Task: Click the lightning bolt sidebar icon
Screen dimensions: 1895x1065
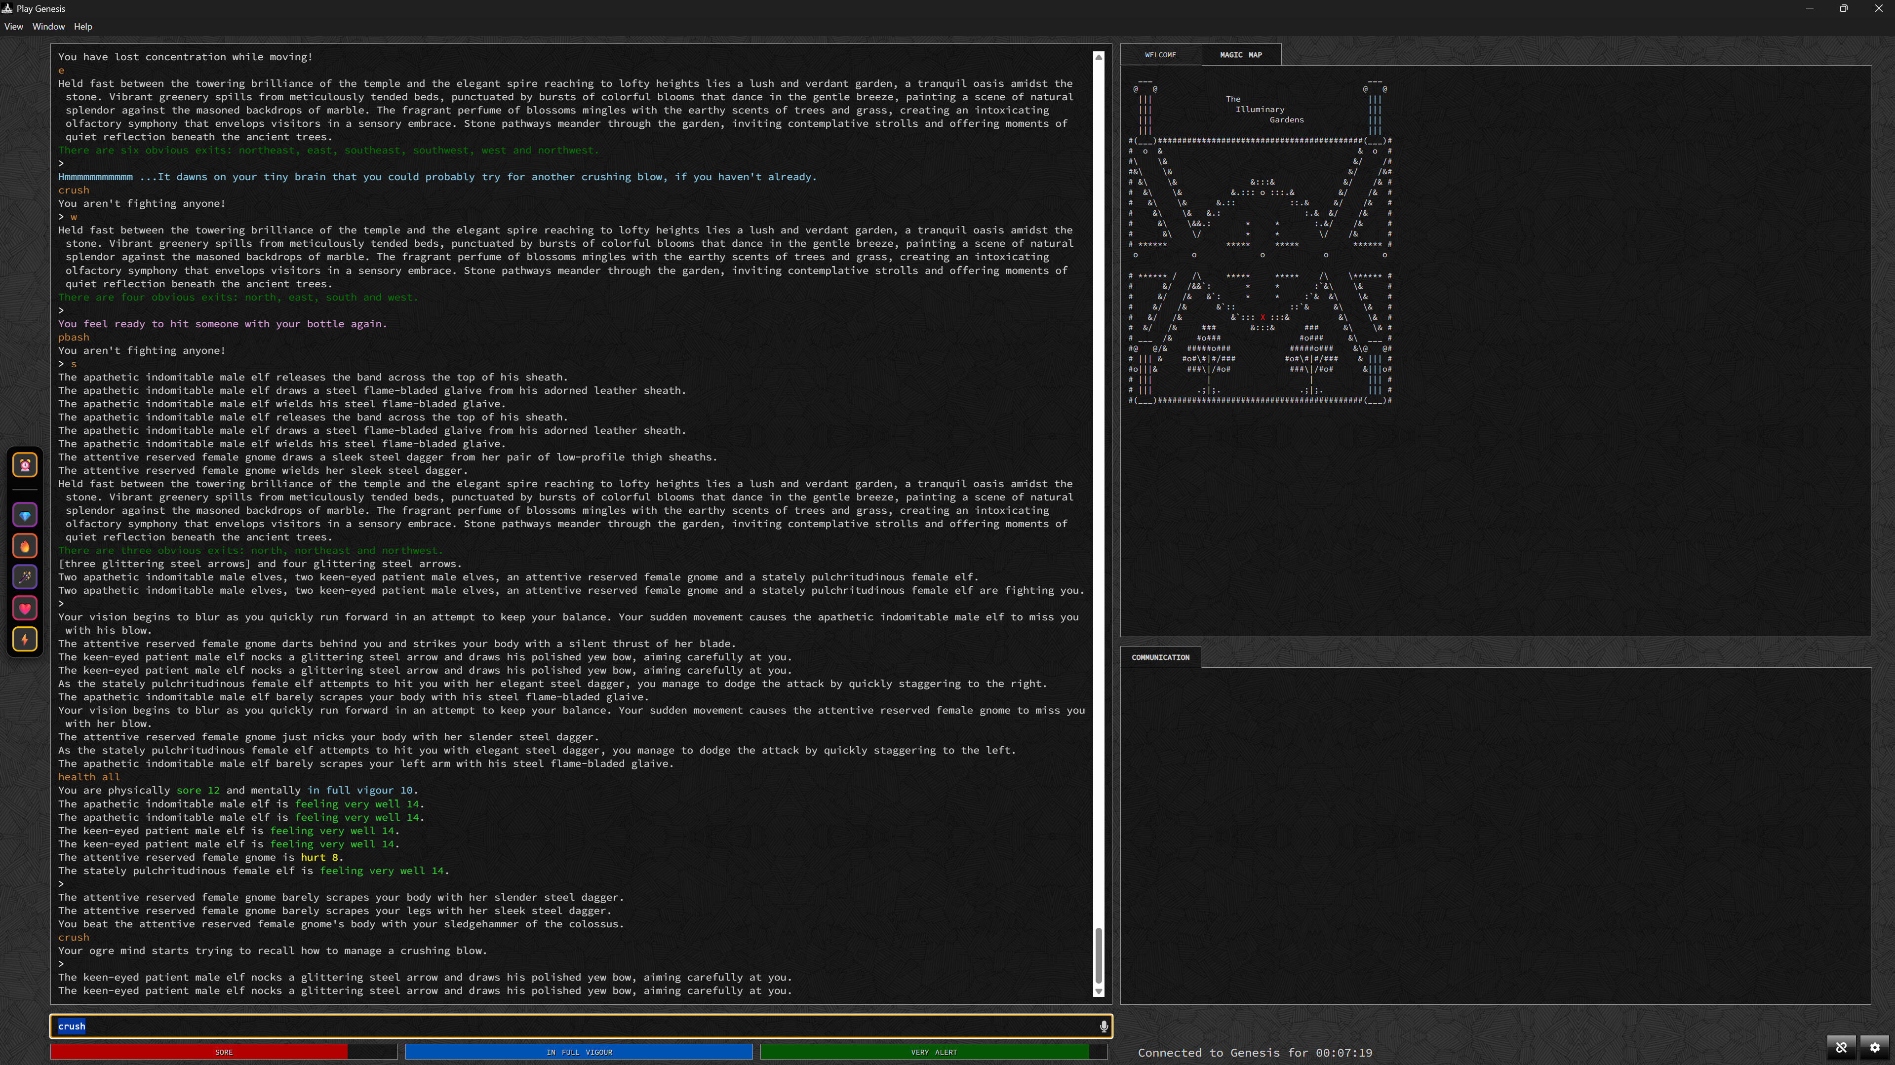Action: pos(25,640)
